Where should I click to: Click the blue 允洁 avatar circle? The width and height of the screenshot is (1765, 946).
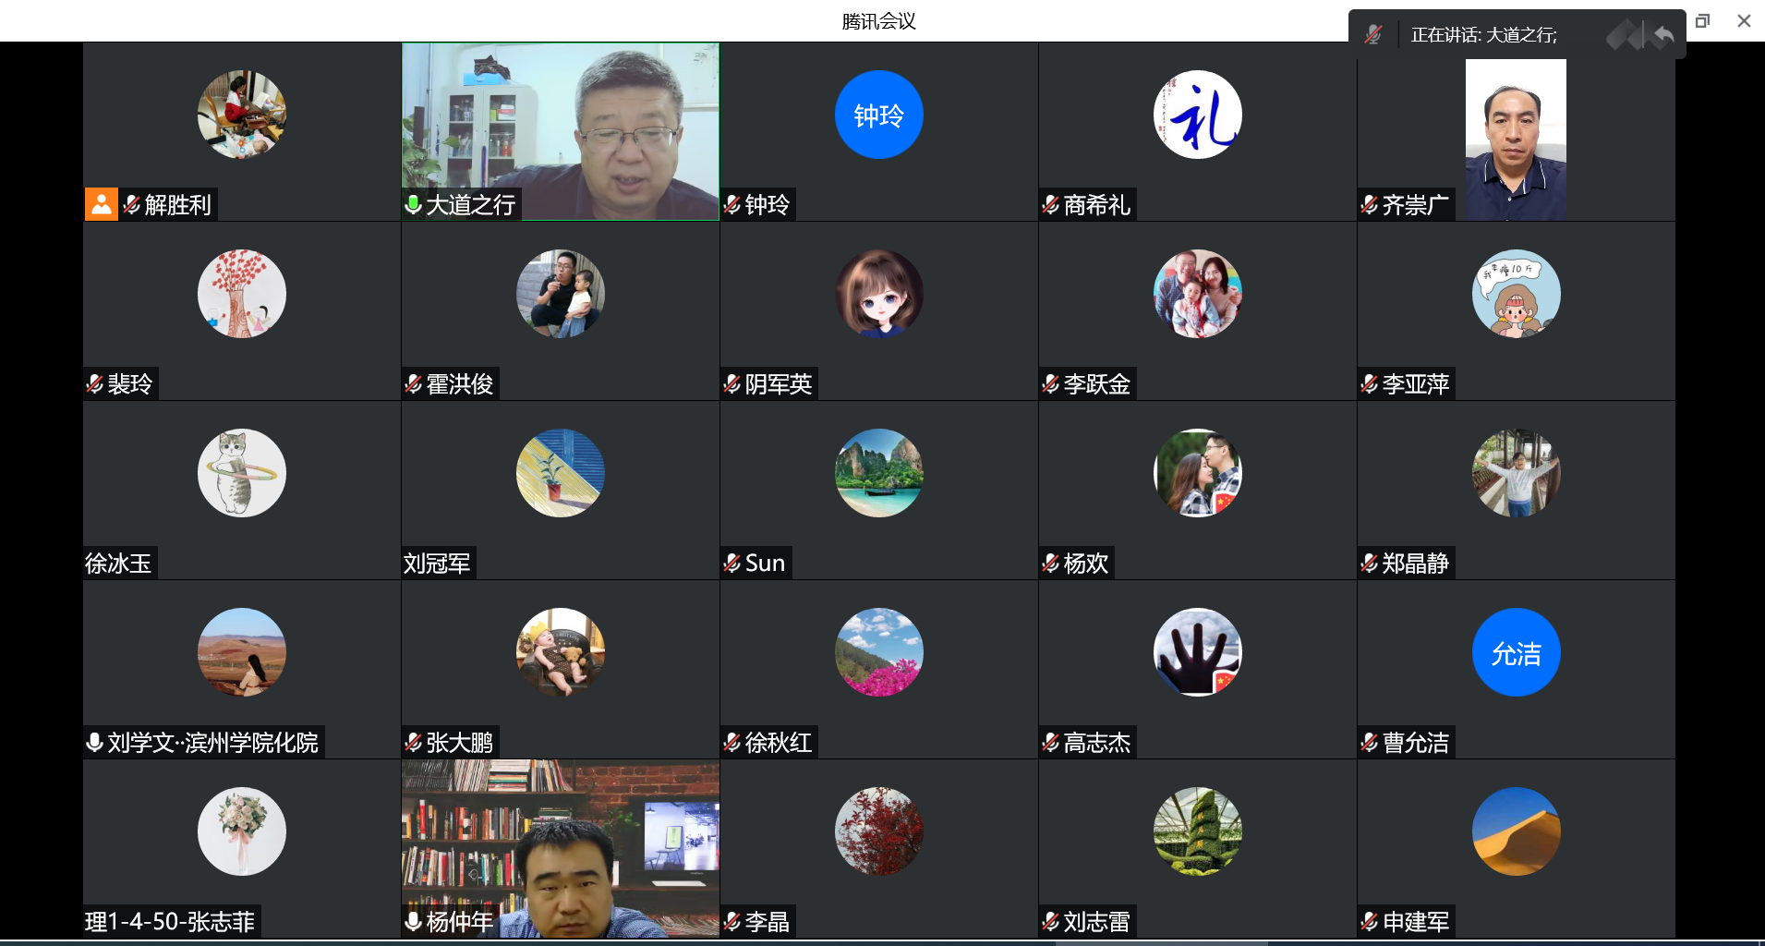tap(1516, 652)
